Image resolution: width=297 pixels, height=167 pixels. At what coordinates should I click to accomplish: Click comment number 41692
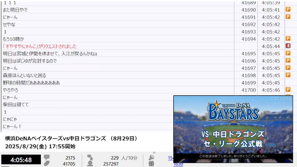[248, 24]
